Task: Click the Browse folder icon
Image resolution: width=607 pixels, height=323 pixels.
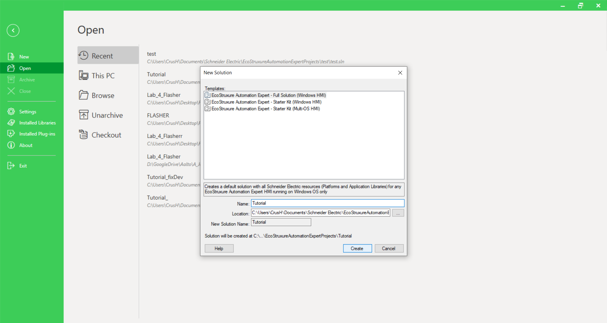Action: click(x=84, y=95)
